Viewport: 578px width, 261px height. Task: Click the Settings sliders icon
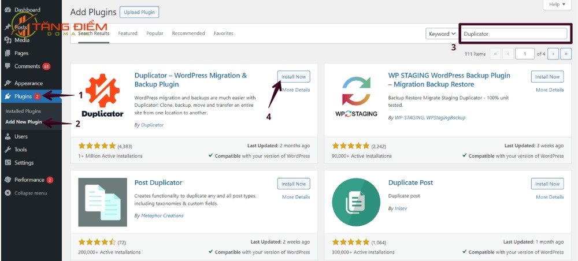[8, 163]
